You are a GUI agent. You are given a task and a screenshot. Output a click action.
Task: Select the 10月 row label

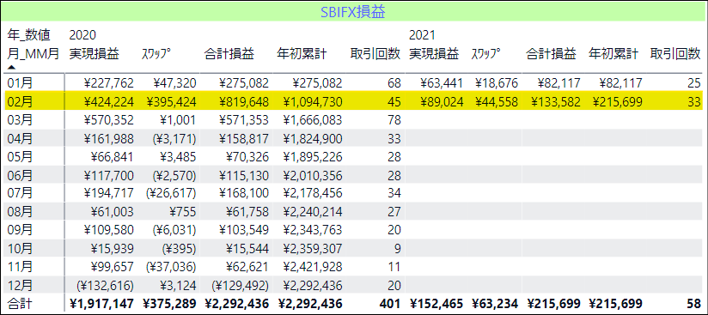(x=20, y=249)
